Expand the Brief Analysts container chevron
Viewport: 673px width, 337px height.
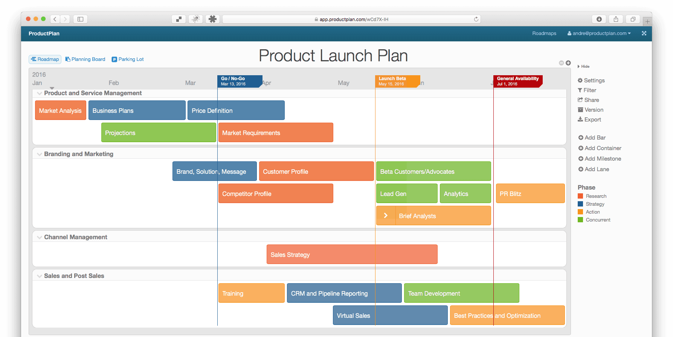[x=386, y=216]
